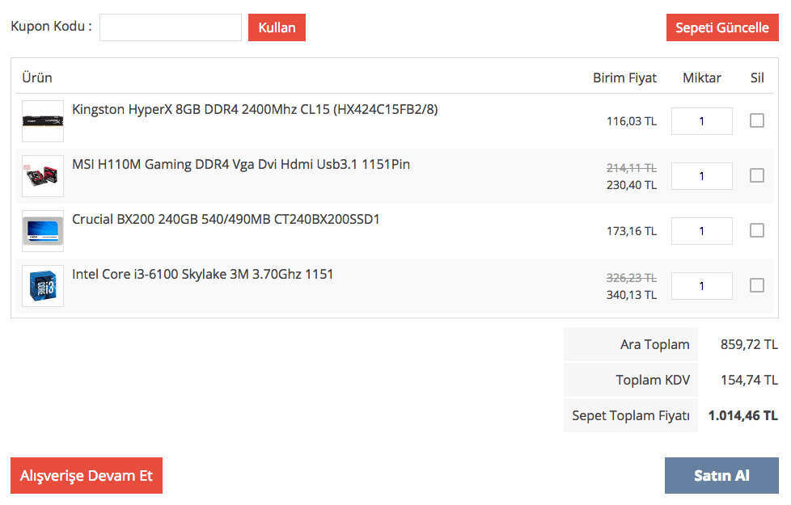Click quantity field for Kingston HyperX row
The image size is (791, 505).
pyautogui.click(x=702, y=121)
